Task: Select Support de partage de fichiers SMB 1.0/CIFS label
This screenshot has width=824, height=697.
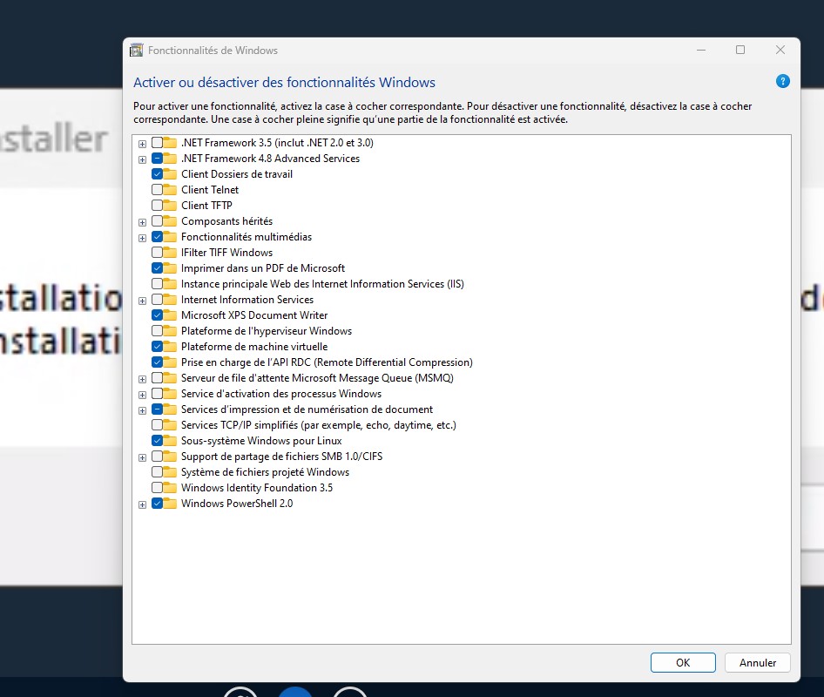Action: (281, 457)
